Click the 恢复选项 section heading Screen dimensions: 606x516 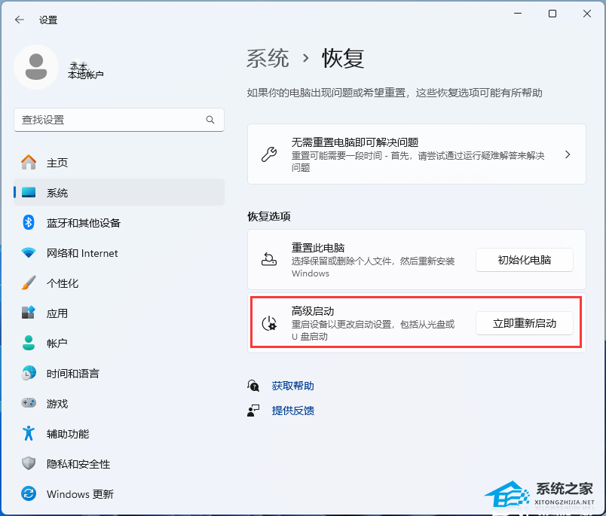269,216
